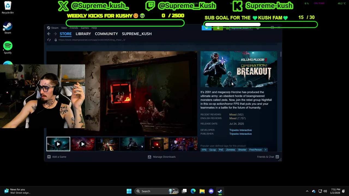
Task: Switch to the LIBRARY tab
Action: pos(83,34)
